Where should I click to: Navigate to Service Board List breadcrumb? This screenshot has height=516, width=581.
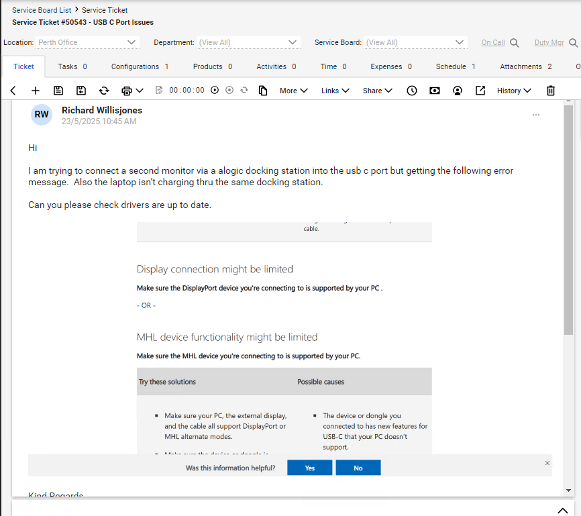pyautogui.click(x=42, y=10)
